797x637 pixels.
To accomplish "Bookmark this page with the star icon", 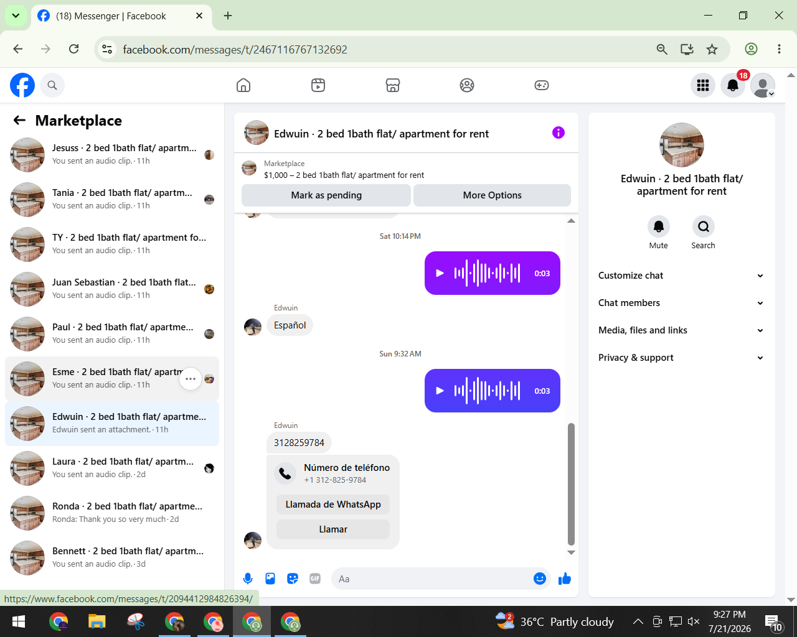I will pos(712,49).
